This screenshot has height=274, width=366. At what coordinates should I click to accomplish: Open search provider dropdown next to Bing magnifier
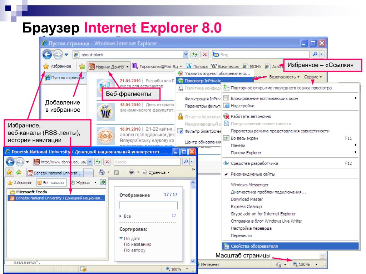(321, 54)
